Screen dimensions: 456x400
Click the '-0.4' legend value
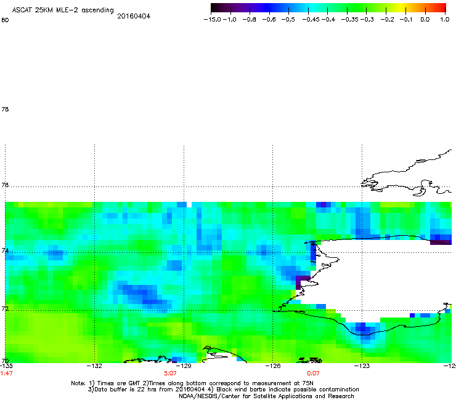(x=328, y=20)
